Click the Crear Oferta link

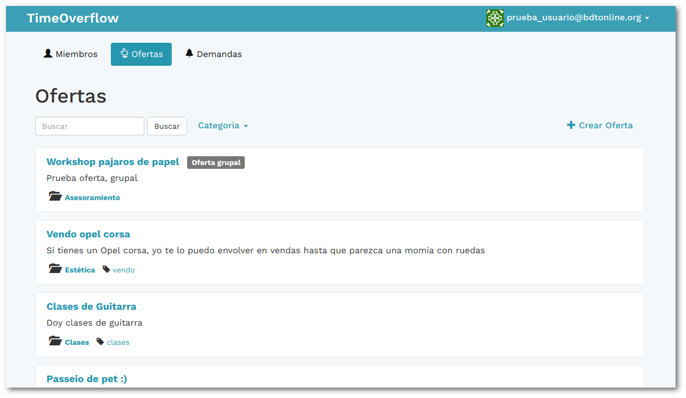coord(600,126)
